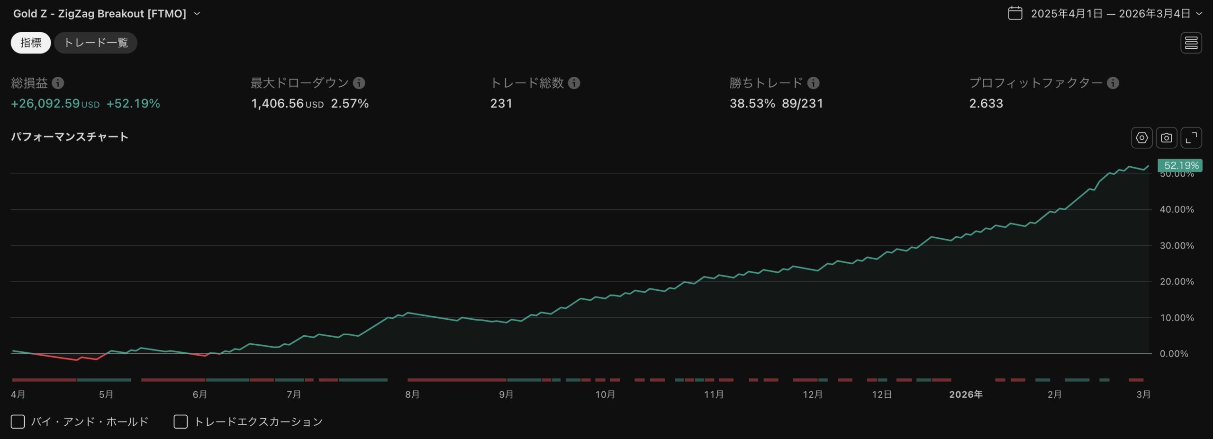Screen dimensions: 1213x439
Task: Click the パフォーマンスチャート heading
Action: (69, 137)
